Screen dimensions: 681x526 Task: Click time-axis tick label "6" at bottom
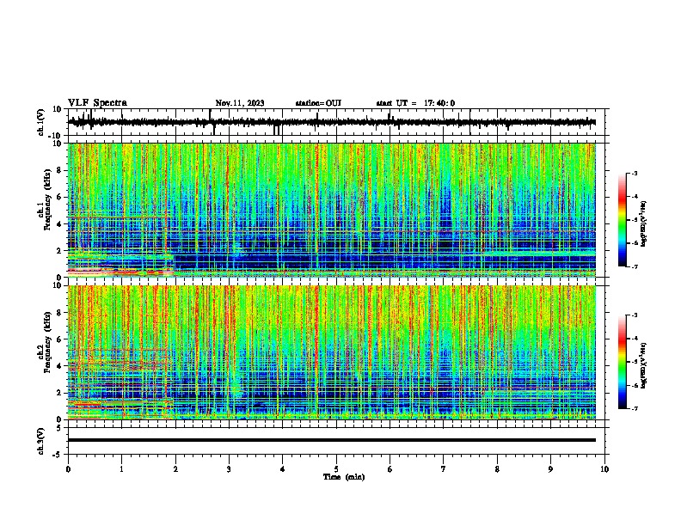[x=390, y=469]
